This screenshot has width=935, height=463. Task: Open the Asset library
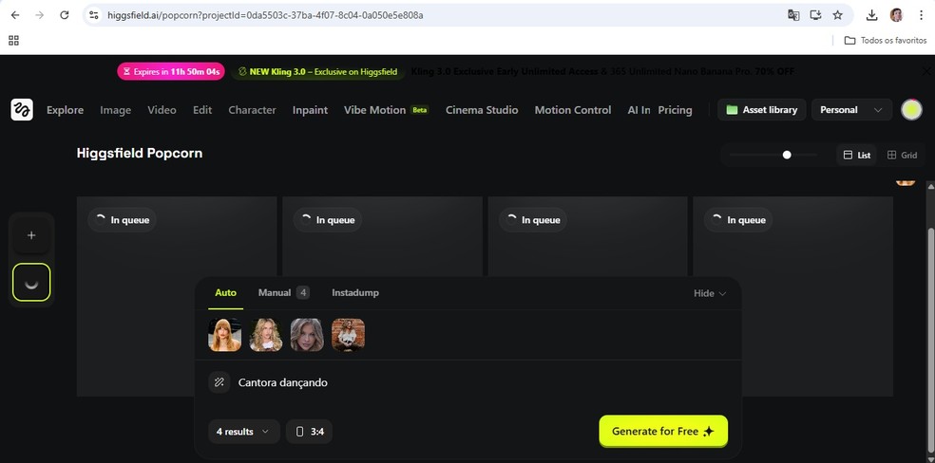click(762, 110)
